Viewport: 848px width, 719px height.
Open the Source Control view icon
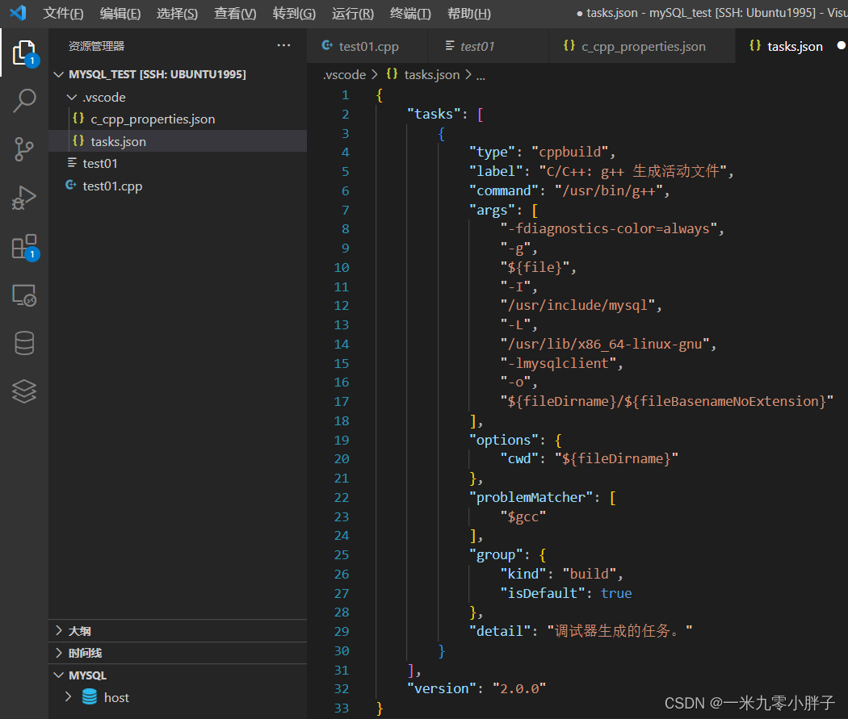point(24,148)
